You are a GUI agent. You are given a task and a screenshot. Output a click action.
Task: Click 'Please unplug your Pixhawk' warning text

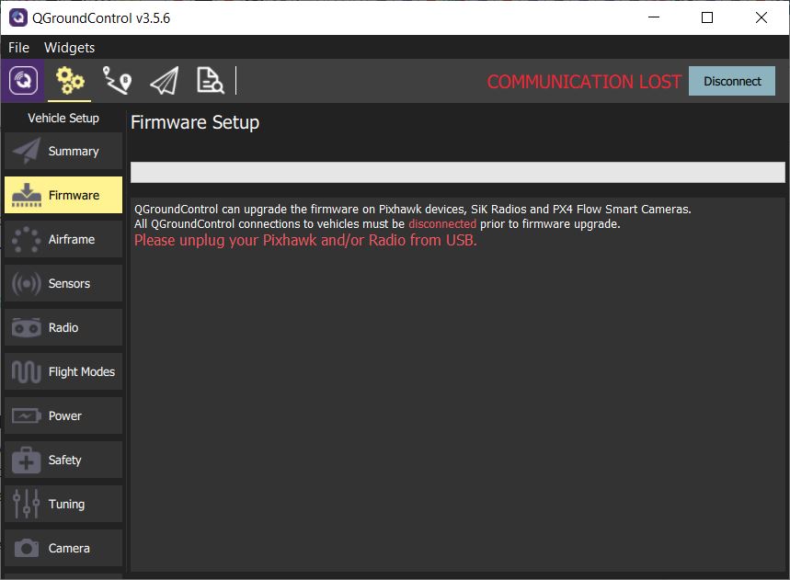coord(305,240)
